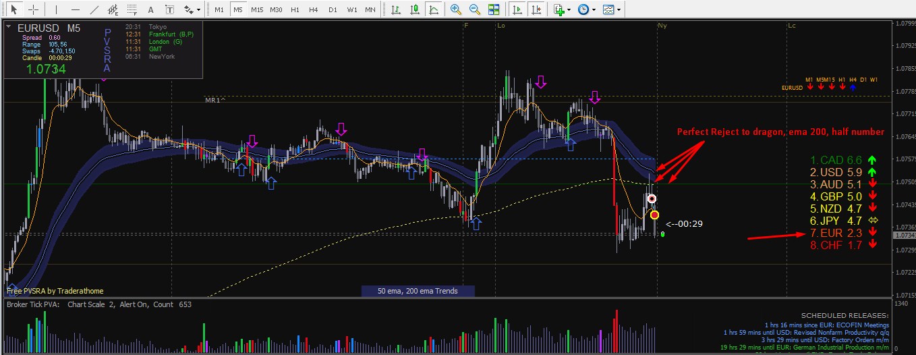The height and width of the screenshot is (355, 916).
Task: Switch to the H1 timeframe
Action: click(x=295, y=9)
